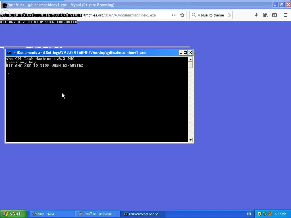Open the Library icon in Mypal toolbar
This screenshot has height=218, width=291.
click(265, 15)
